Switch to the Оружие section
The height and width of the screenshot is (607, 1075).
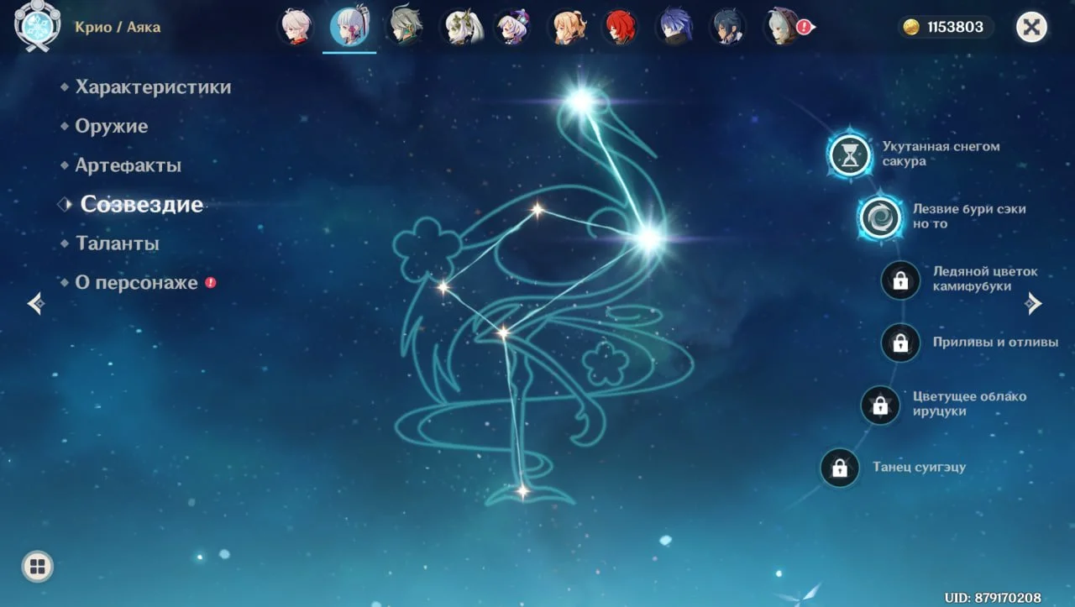click(111, 127)
